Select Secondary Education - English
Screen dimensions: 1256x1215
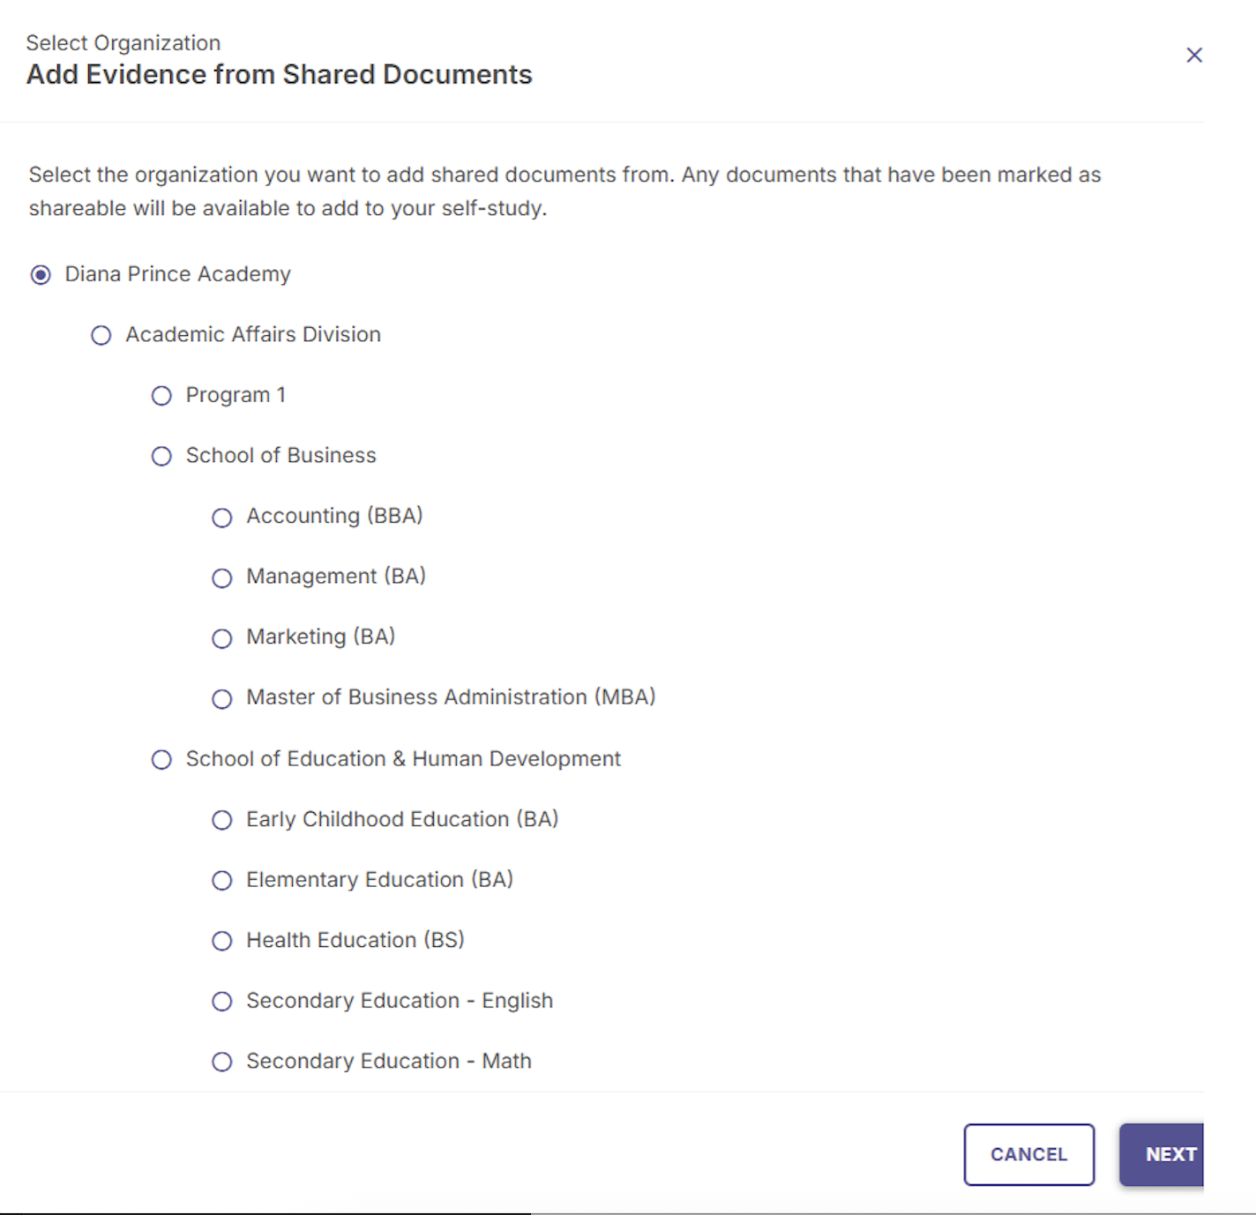click(221, 1002)
